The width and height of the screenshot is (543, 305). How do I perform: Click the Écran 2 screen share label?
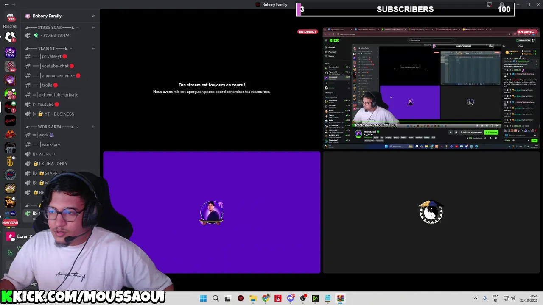(25, 236)
